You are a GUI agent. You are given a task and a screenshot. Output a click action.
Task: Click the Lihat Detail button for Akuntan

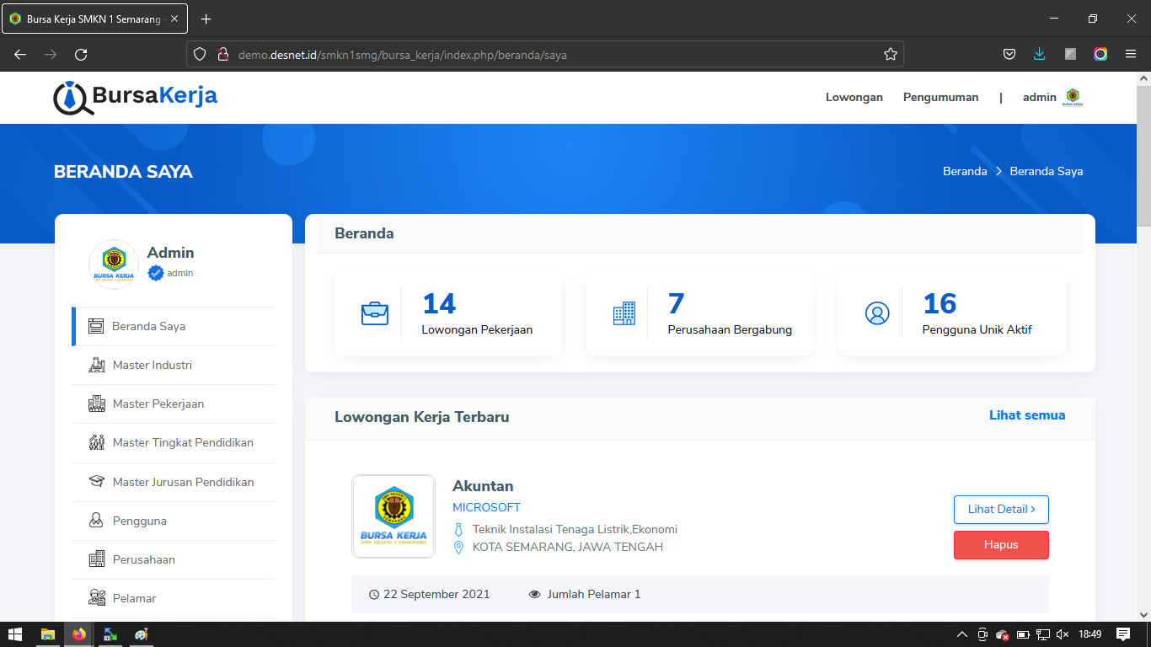pyautogui.click(x=1001, y=510)
